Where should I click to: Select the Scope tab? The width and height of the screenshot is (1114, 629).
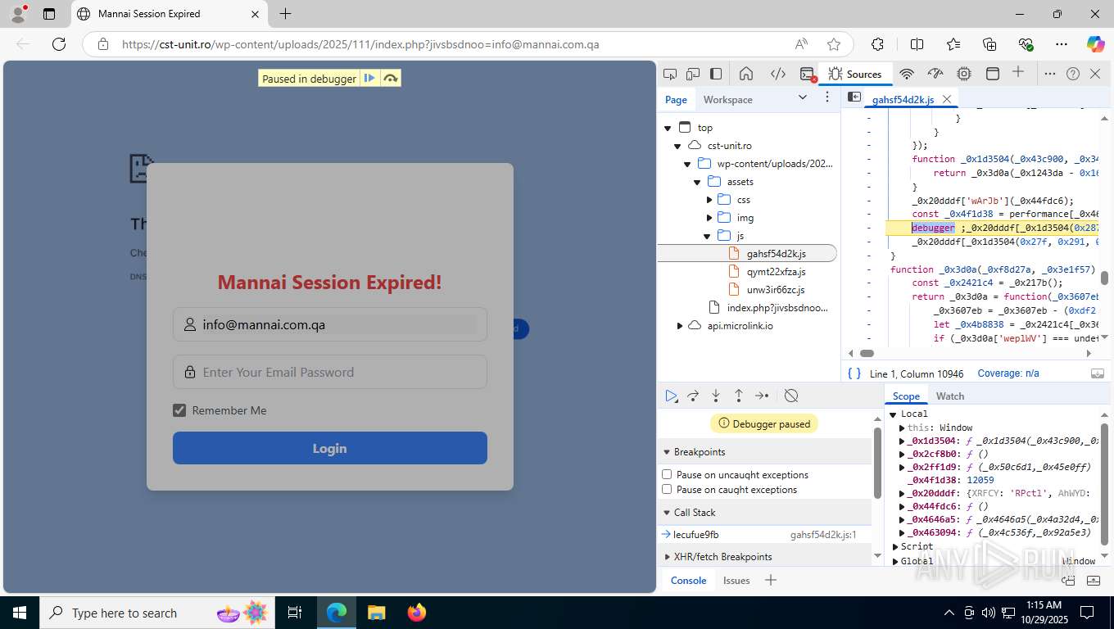(x=906, y=396)
